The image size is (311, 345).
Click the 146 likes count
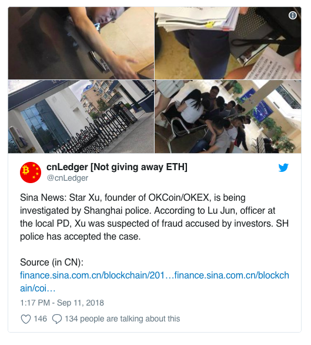point(40,319)
